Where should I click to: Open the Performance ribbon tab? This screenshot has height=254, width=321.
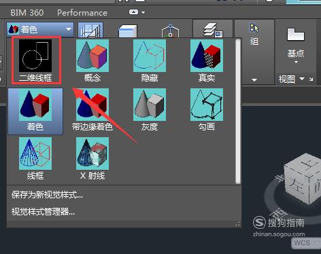(x=82, y=13)
